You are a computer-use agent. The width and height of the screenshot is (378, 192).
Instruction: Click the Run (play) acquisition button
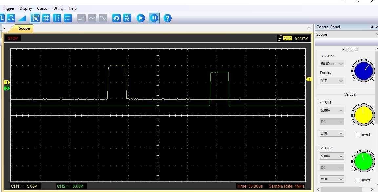[x=141, y=18]
